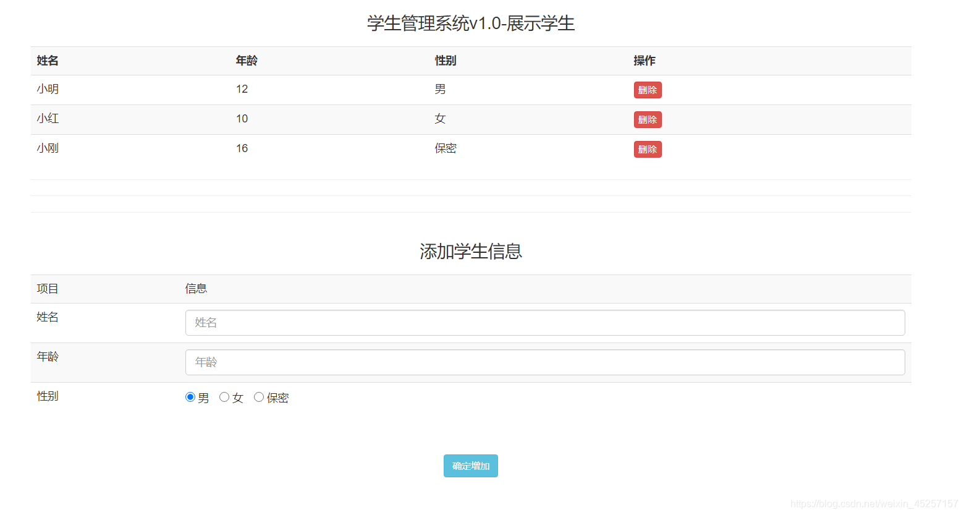Click the 信息 header in the form table
Viewport: 964px width, 515px height.
point(196,289)
